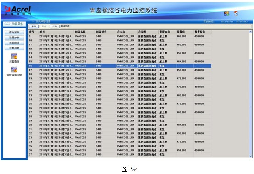Click the Acrel logo
Screen dimensions: 254x174
click(17, 11)
